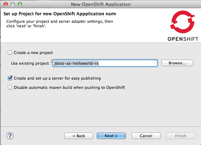Screen dimensions: 201x145
Task: Enable the Create a new project checkbox
Action: [x=10, y=53]
